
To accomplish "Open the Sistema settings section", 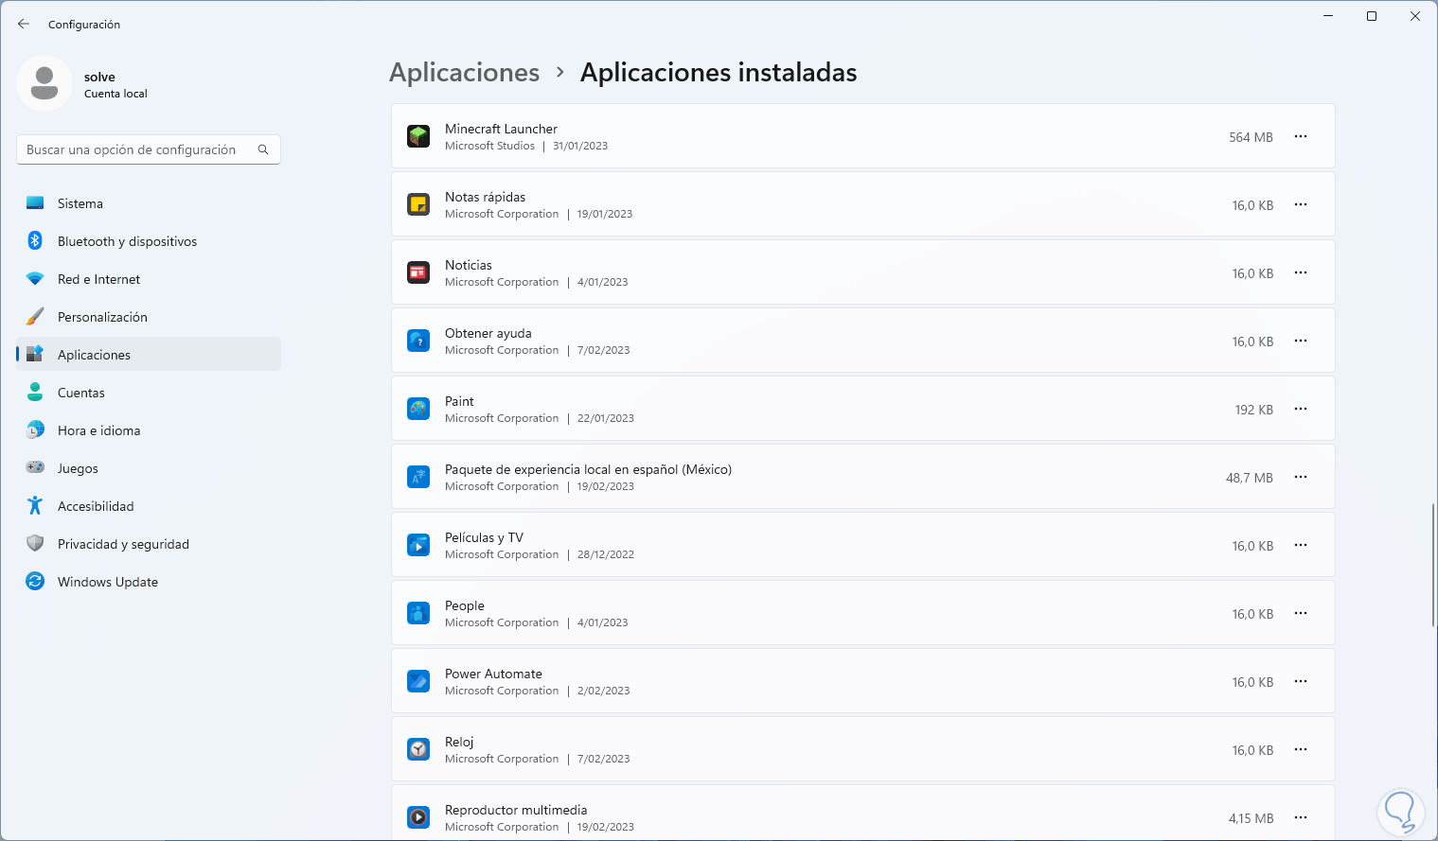I will tap(80, 203).
